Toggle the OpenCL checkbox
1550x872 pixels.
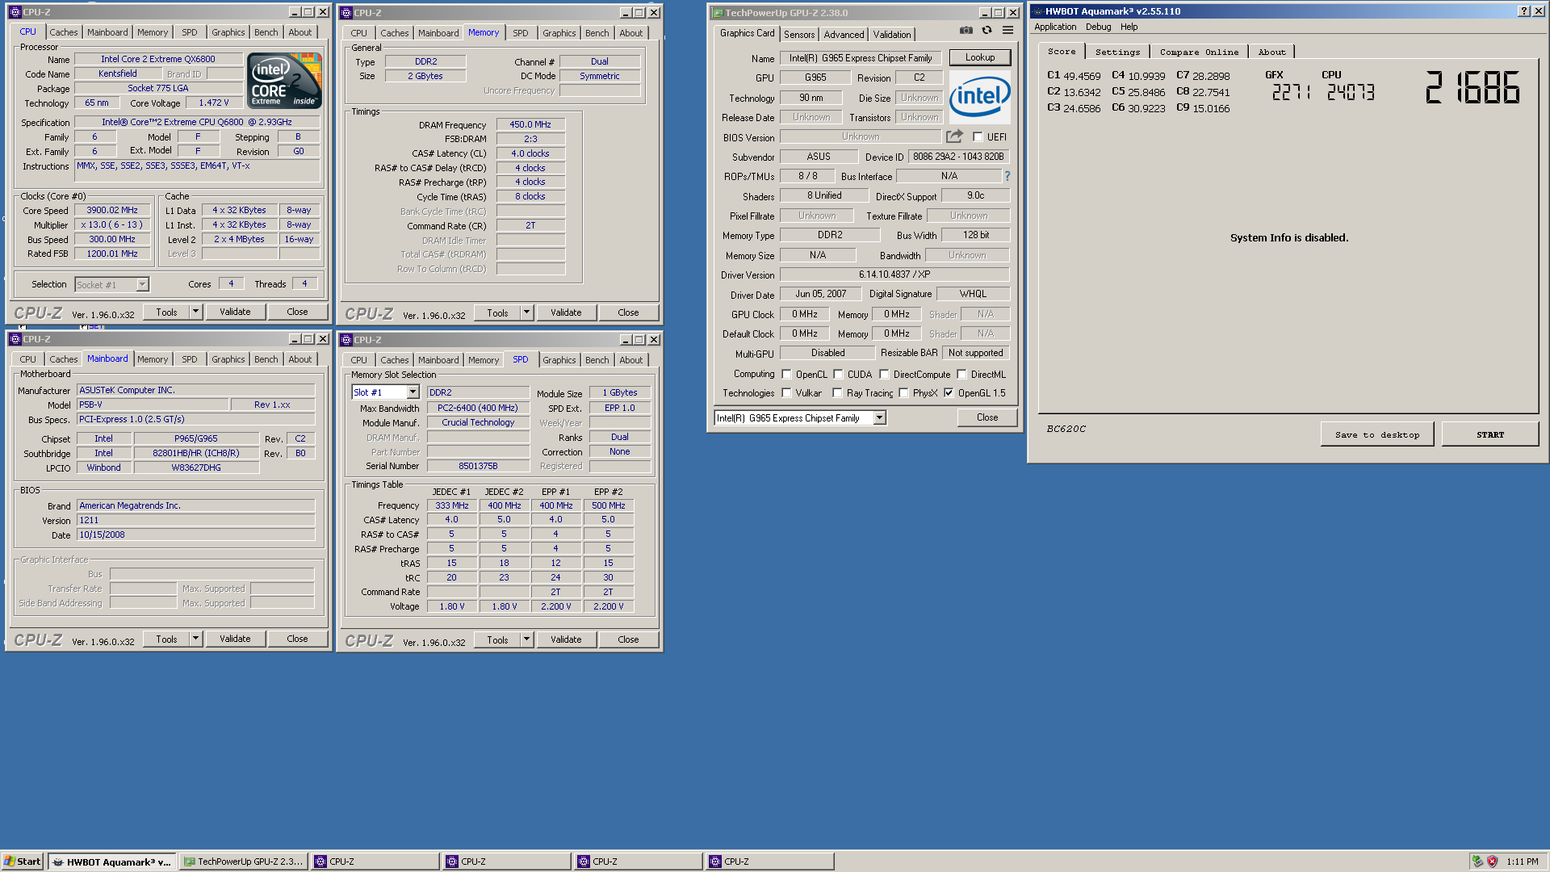click(x=786, y=375)
